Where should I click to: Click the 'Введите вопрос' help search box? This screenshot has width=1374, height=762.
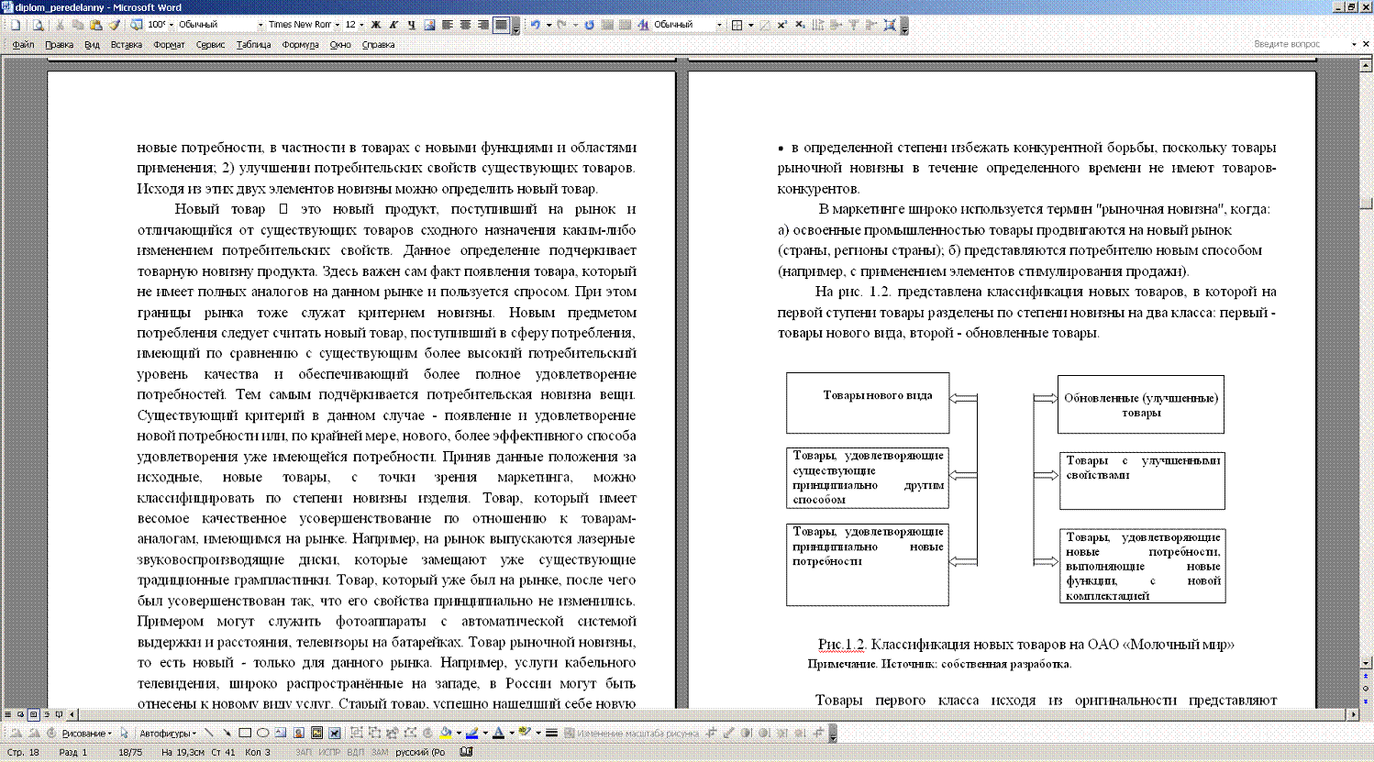click(x=1298, y=44)
